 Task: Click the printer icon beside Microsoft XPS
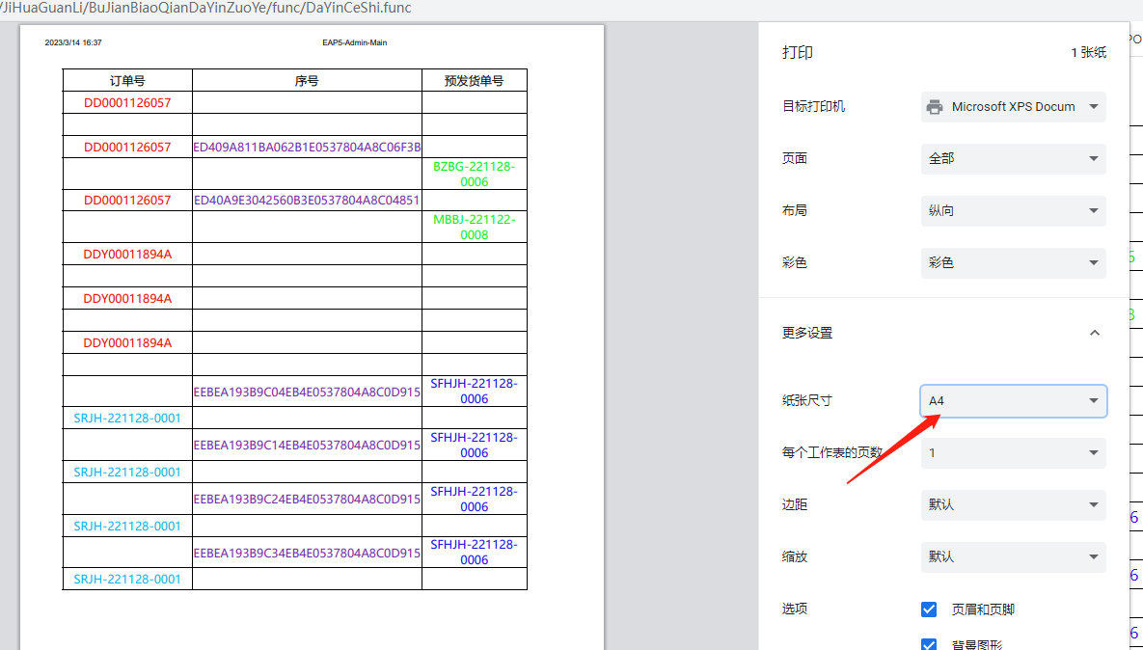pos(934,107)
